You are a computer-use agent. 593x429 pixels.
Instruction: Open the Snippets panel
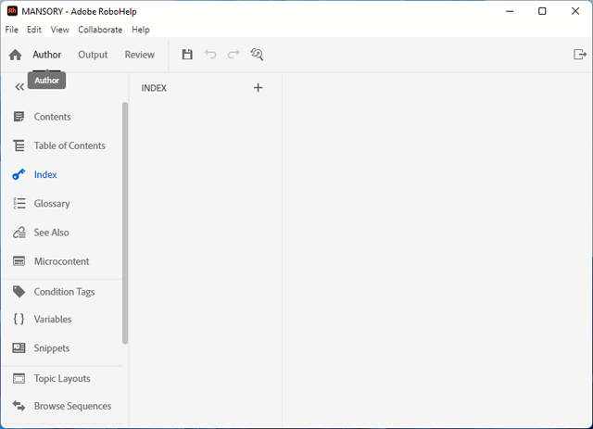(x=51, y=348)
